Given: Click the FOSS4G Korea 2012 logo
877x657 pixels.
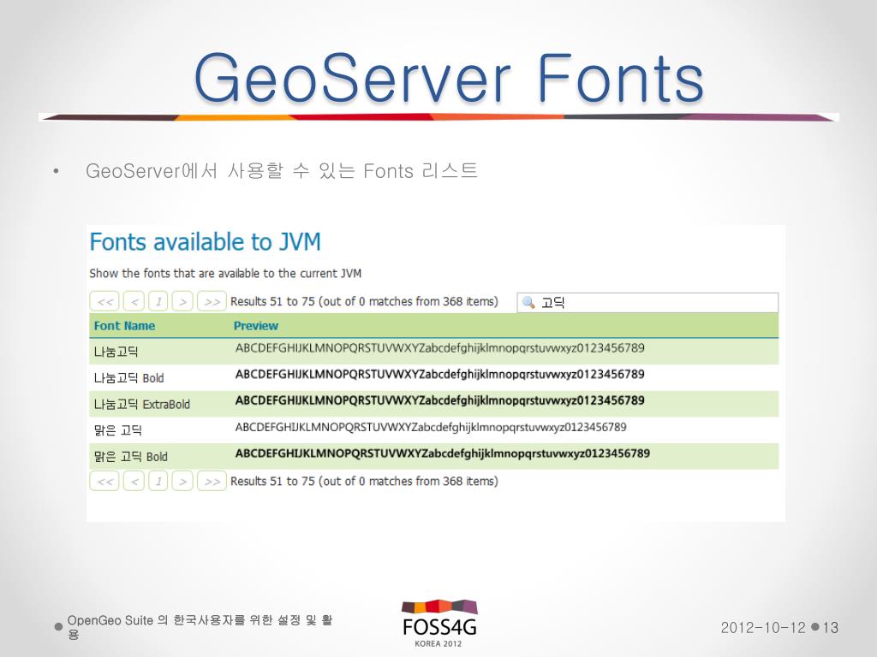Looking at the screenshot, I should [439, 624].
